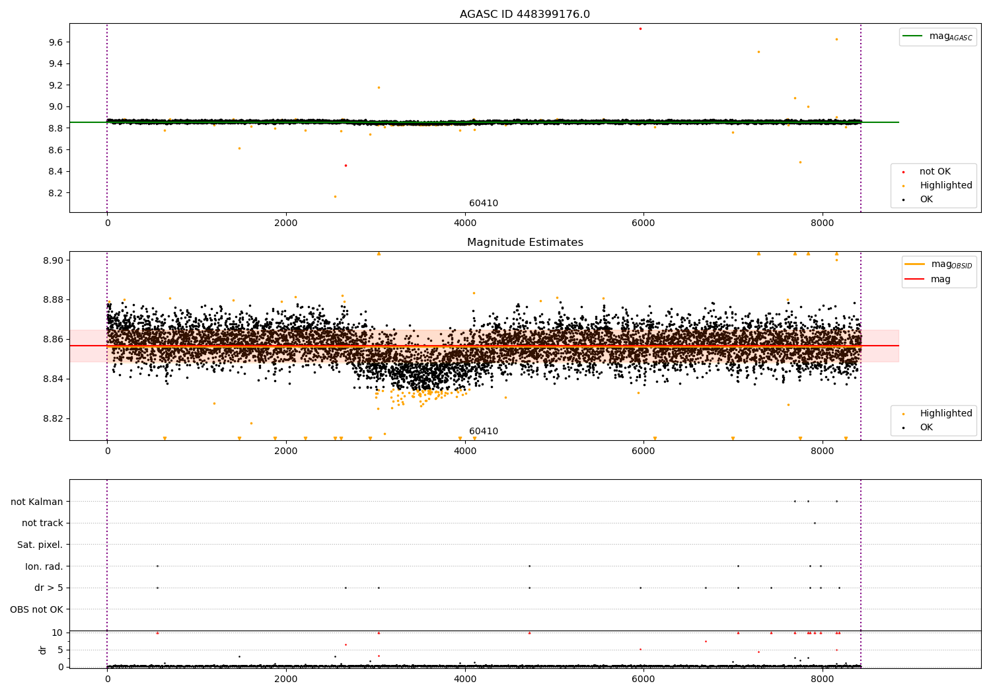Click 'OK' in the Magnitude Estimates legend
Screen dimensions: 991x694
point(926,428)
